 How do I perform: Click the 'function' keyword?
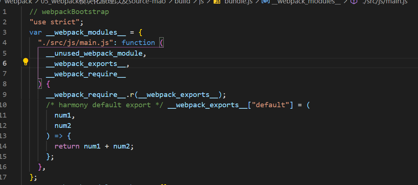pos(138,43)
